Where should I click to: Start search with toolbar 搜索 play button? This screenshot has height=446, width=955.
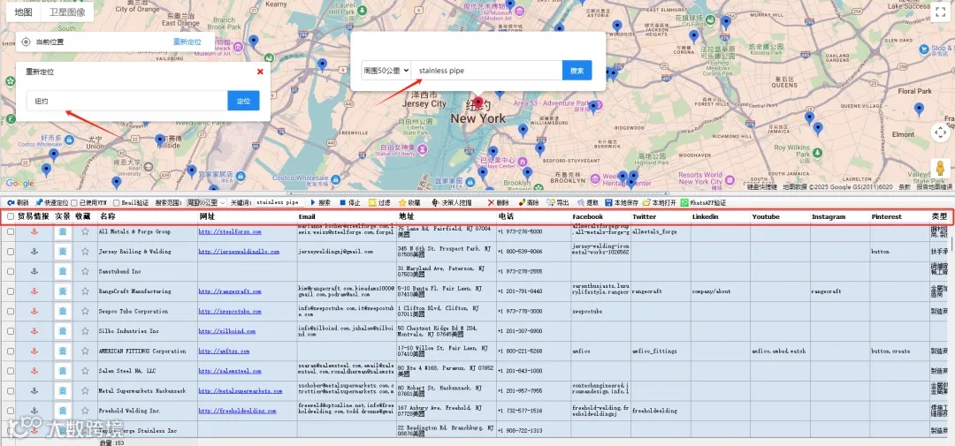tap(321, 202)
